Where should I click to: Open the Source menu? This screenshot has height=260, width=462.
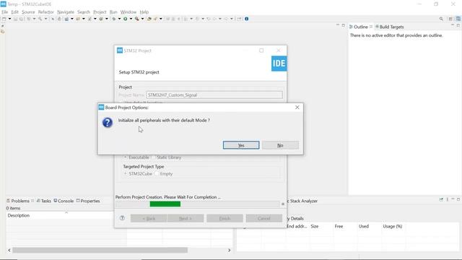tap(28, 12)
